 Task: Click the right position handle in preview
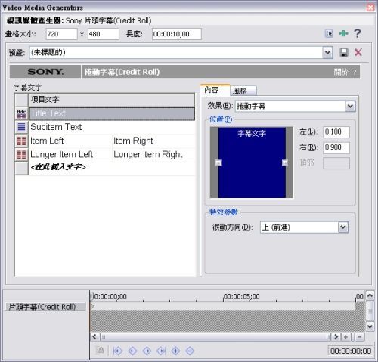tap(285, 162)
